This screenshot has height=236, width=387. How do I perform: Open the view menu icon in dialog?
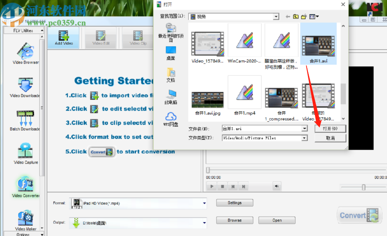tap(314, 17)
